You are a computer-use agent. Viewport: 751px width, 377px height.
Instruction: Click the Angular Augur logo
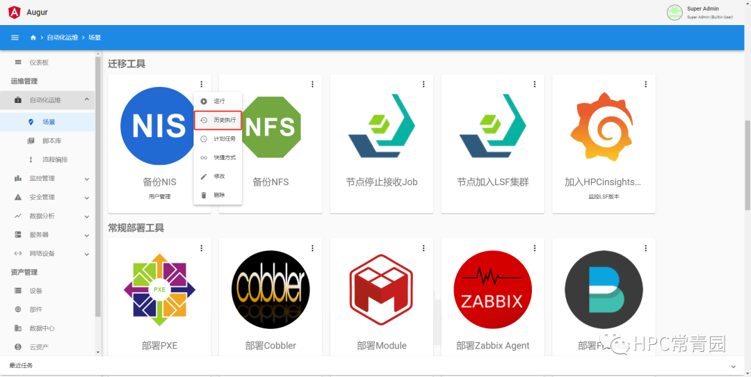(15, 12)
